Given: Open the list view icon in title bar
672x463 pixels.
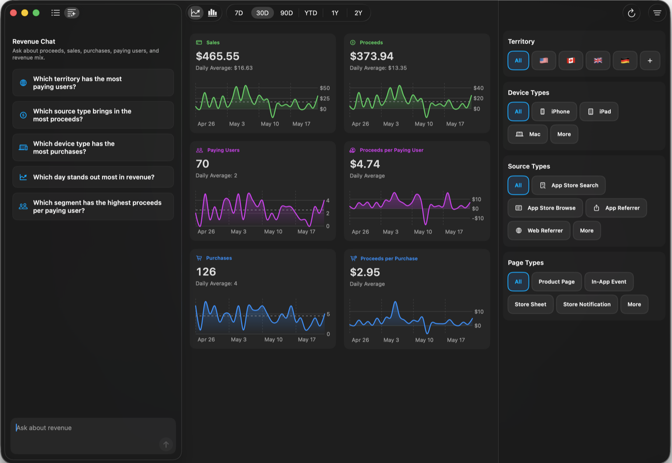Looking at the screenshot, I should tap(56, 13).
